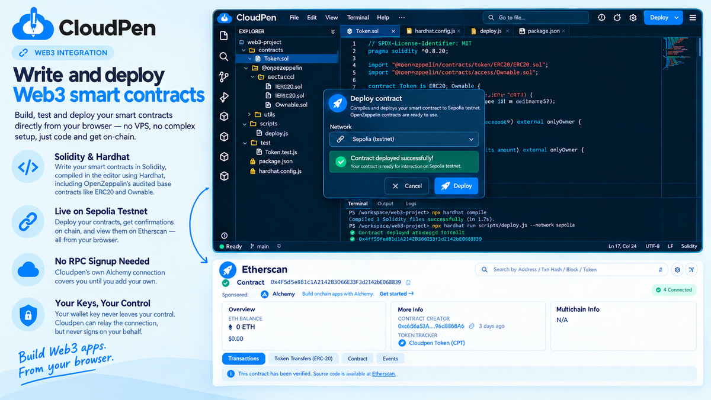Click the Solidity language mode in status bar
The width and height of the screenshot is (711, 400).
tap(689, 246)
